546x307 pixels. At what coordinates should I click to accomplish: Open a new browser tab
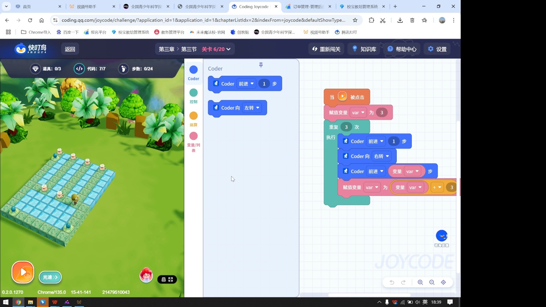(x=395, y=6)
